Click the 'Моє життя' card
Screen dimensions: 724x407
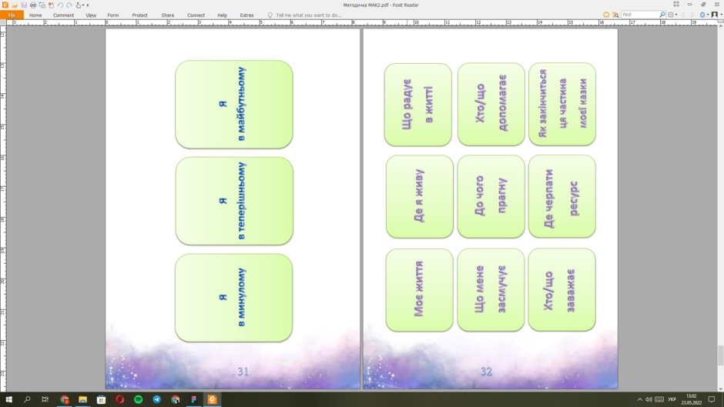coord(419,290)
